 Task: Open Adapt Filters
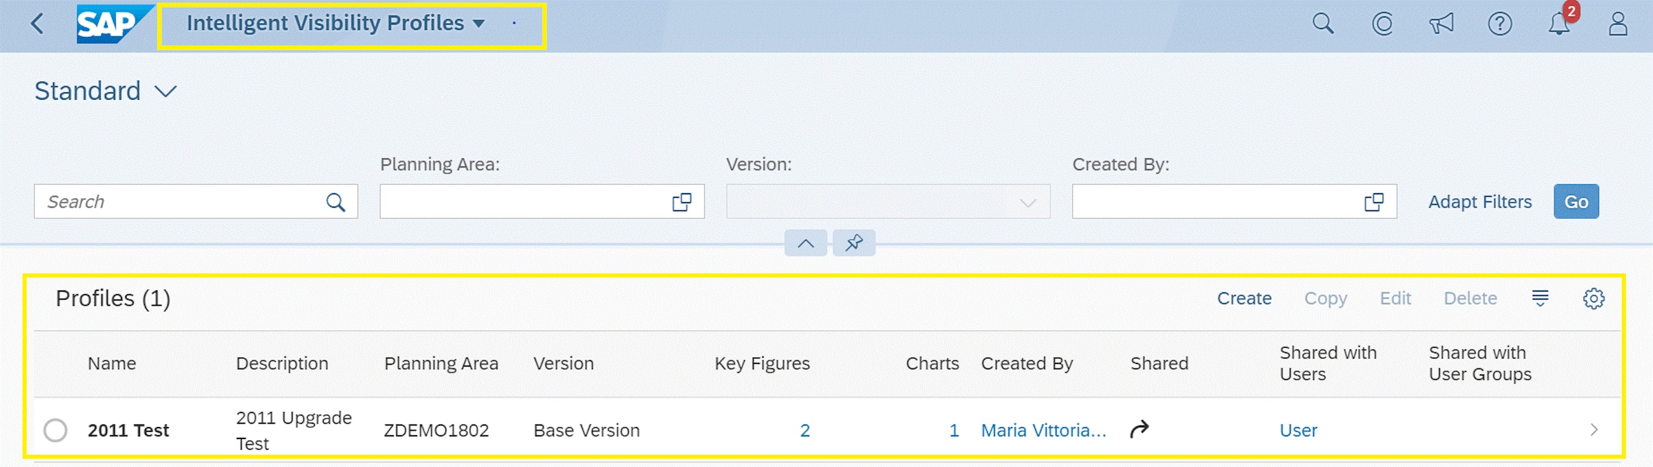coord(1479,202)
